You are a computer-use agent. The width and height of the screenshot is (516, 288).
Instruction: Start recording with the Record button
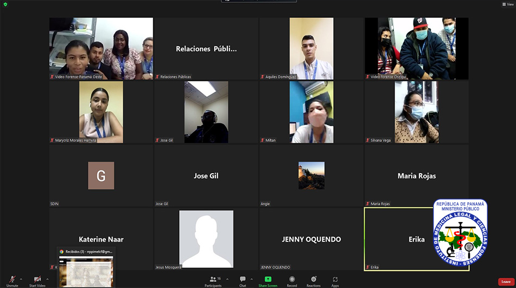pyautogui.click(x=292, y=281)
